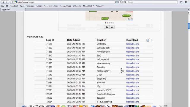Open the RSS feed button in address bar
Viewport: 190px width, 107px height.
(117, 2)
